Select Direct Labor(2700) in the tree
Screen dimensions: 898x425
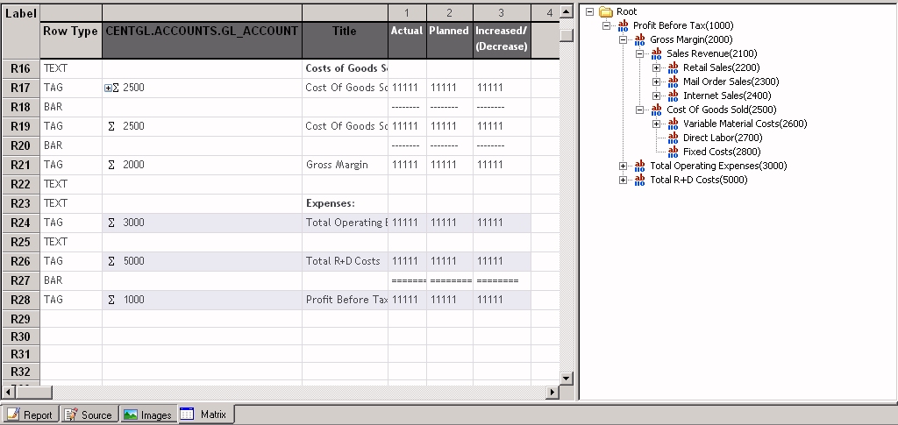point(723,138)
